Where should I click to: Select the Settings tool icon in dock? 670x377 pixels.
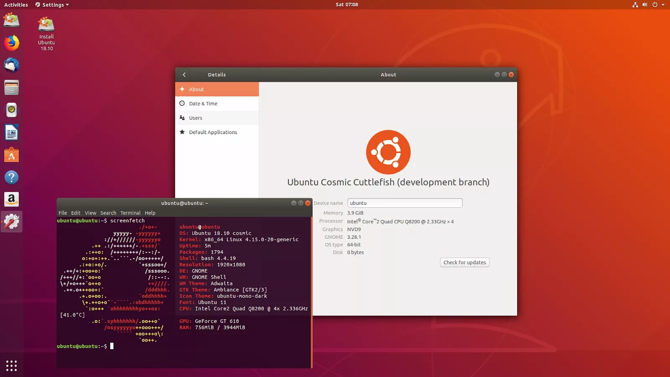[x=11, y=222]
